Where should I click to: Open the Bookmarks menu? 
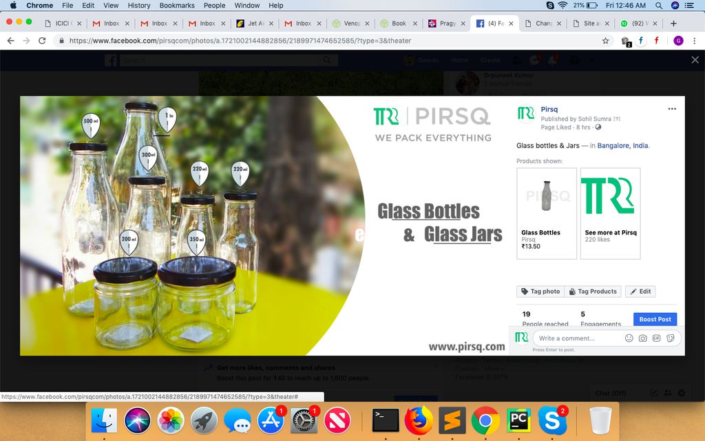tap(177, 6)
